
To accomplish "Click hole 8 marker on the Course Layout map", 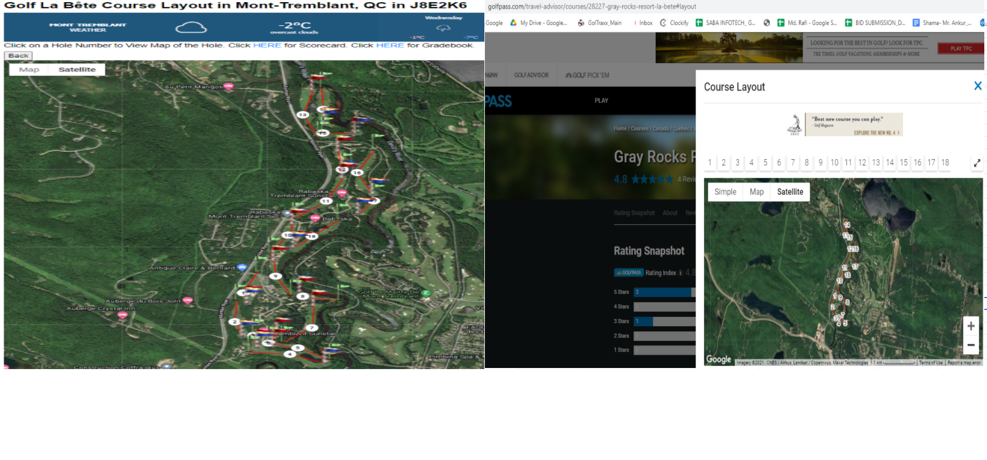I will 847,302.
